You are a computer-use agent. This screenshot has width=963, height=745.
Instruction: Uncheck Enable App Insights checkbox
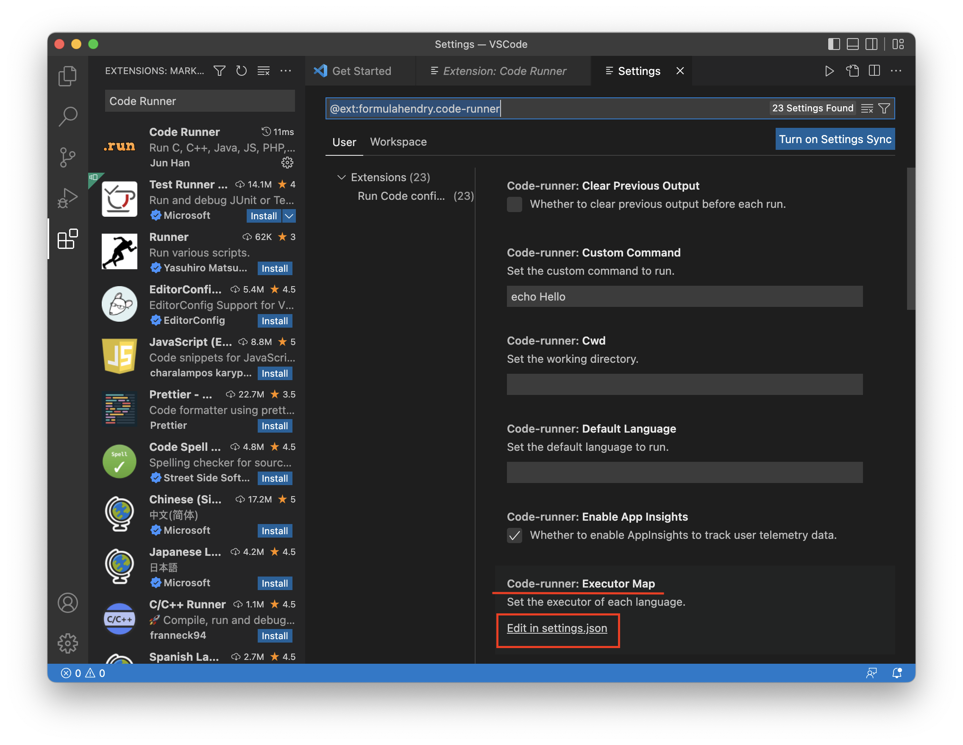tap(514, 535)
